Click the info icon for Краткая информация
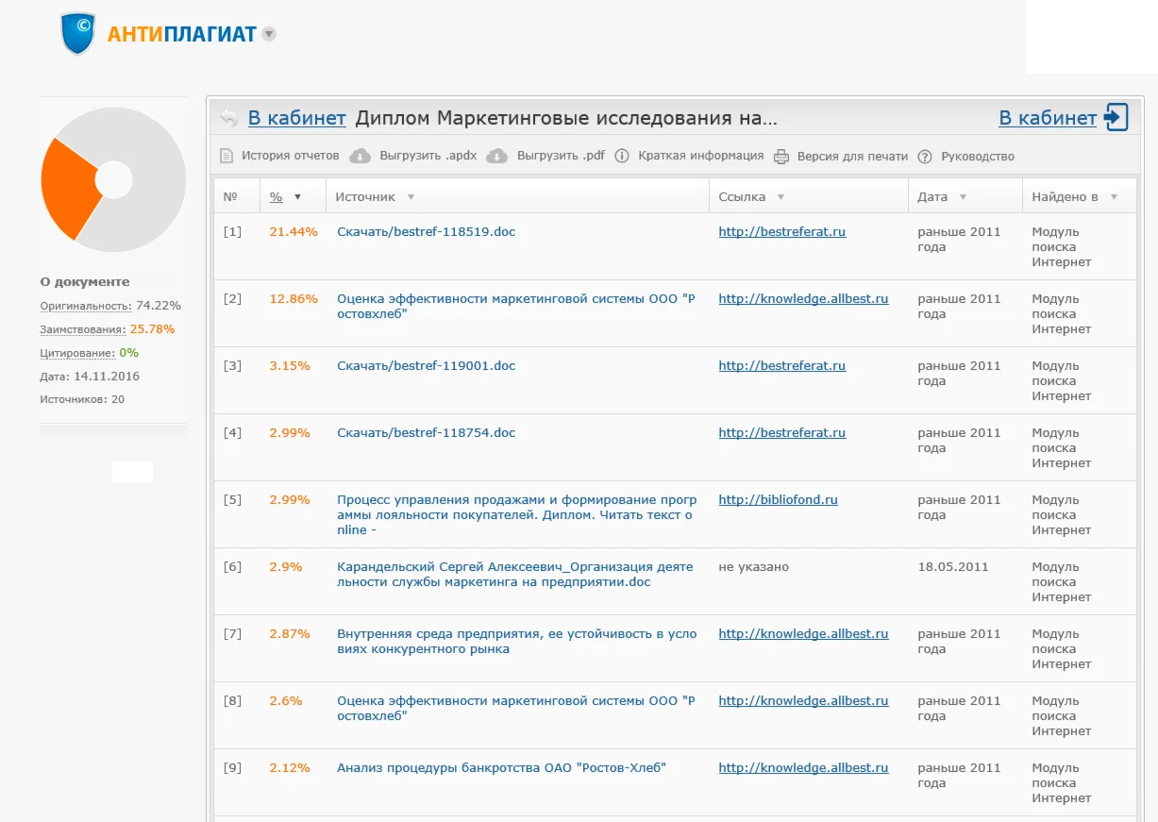1158x822 pixels. tap(622, 156)
